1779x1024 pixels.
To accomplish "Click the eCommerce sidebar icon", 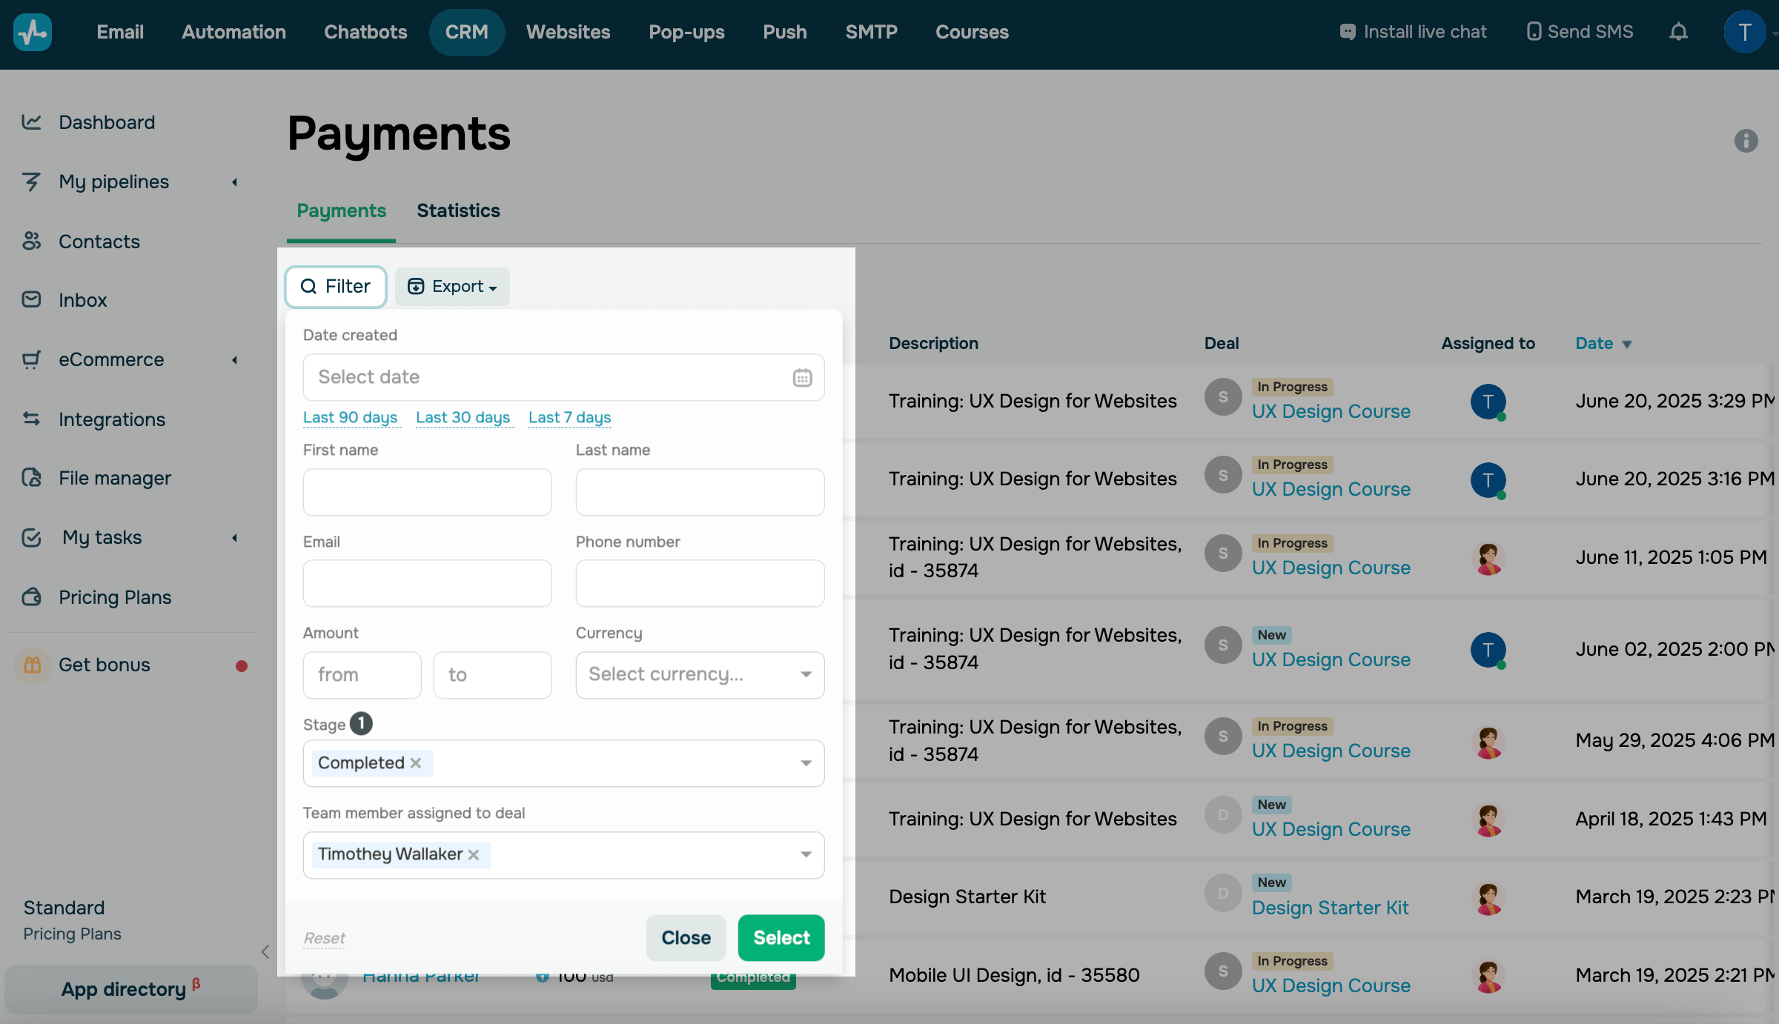I will pyautogui.click(x=32, y=359).
